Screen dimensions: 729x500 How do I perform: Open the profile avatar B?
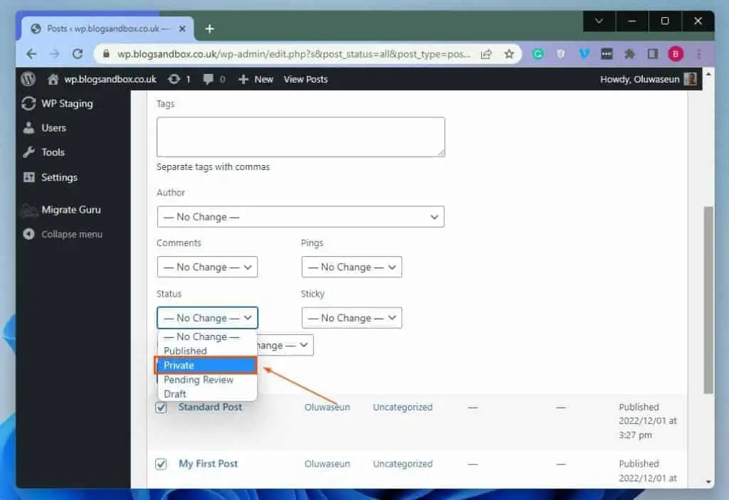coord(676,54)
